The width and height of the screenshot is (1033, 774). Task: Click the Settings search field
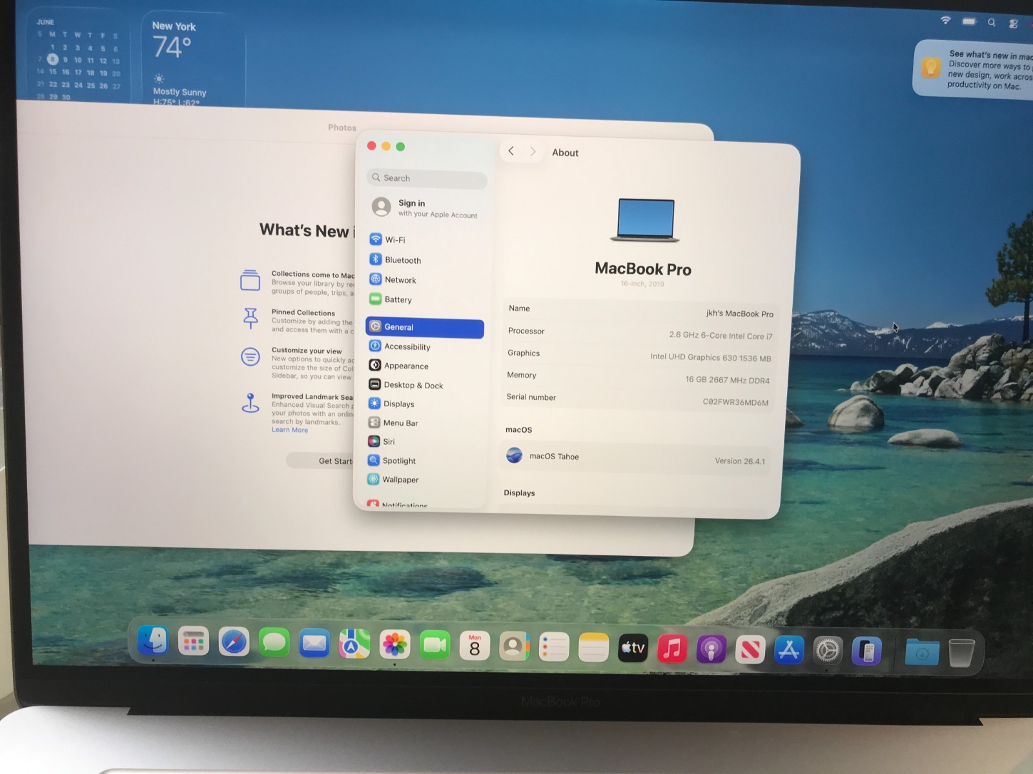pyautogui.click(x=427, y=179)
